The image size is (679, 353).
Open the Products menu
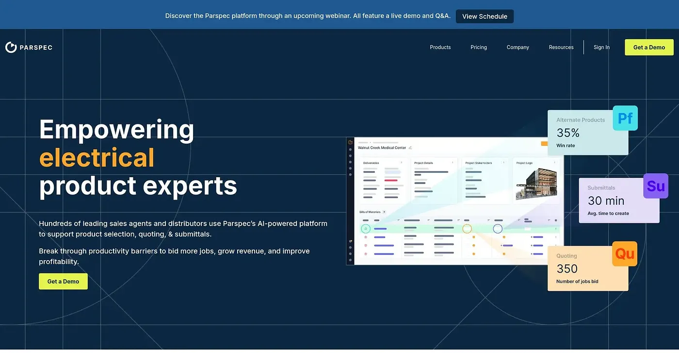pos(440,47)
